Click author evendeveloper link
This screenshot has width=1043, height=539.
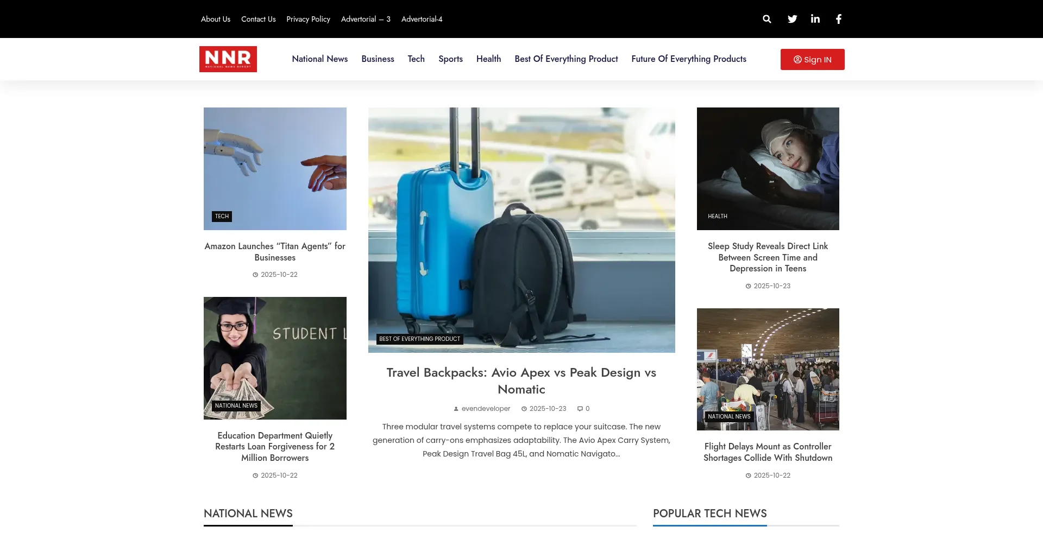[x=482, y=409]
